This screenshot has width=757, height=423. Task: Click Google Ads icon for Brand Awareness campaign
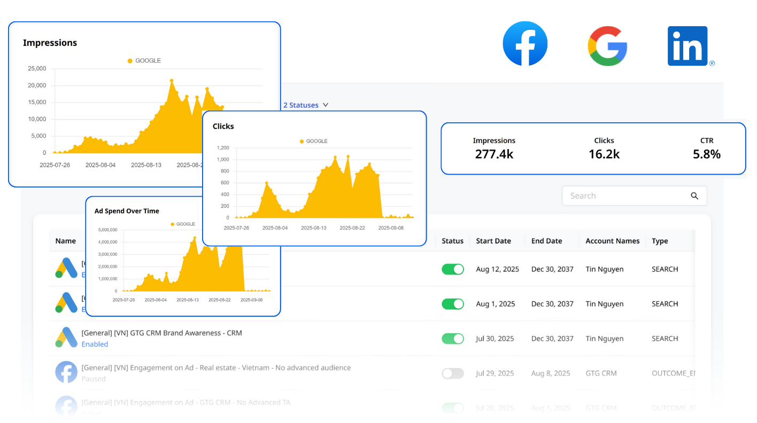pyautogui.click(x=67, y=338)
